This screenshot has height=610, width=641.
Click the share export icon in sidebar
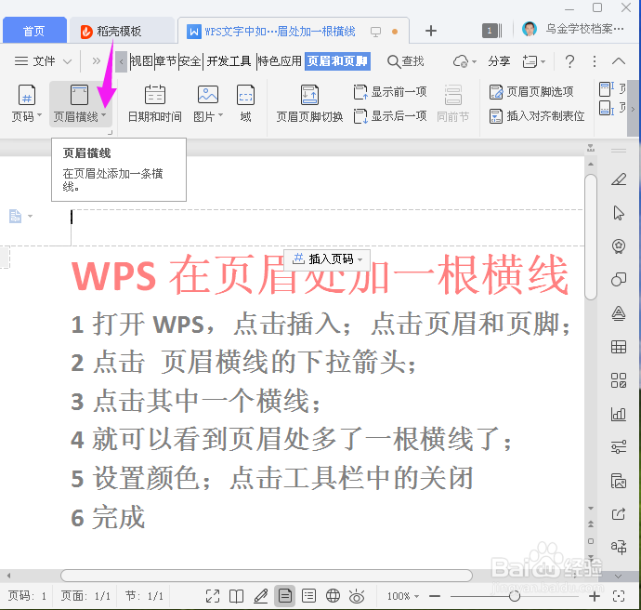tap(619, 514)
